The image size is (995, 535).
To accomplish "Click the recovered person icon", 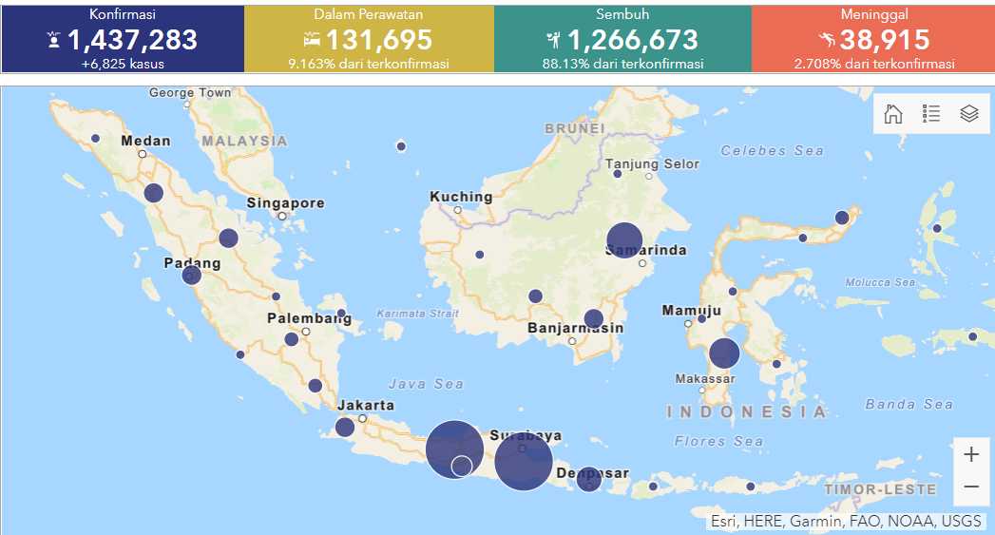I will [554, 40].
